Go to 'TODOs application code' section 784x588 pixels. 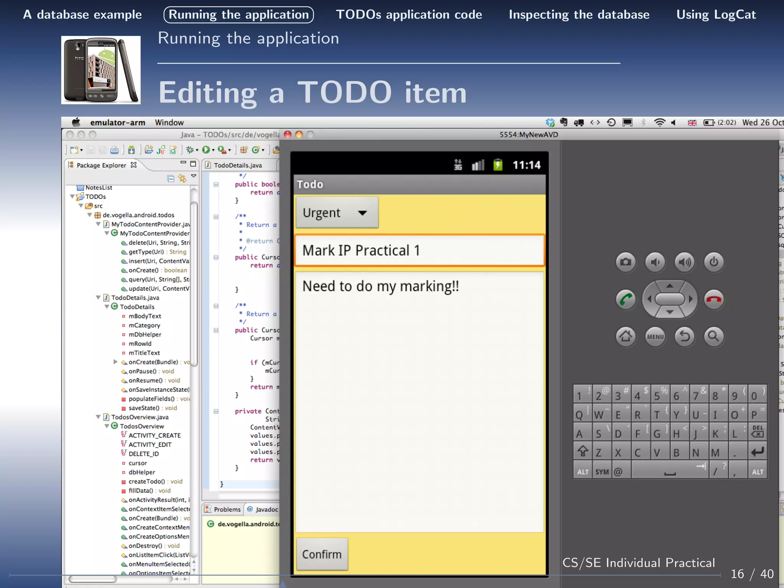(409, 15)
